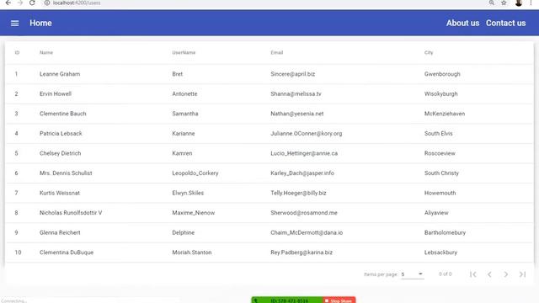This screenshot has height=303, width=539.
Task: Click the email Sherwood@rosamond.me
Action: (304, 213)
